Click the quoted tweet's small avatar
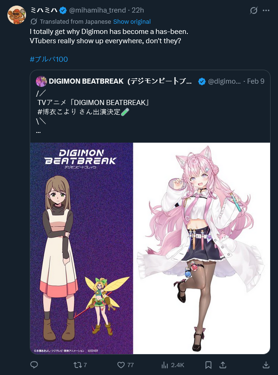278x375 pixels. 41,81
